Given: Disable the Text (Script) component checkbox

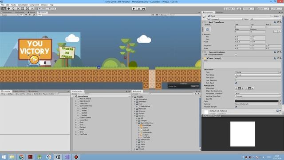Looking at the screenshot, I should click(208, 58).
